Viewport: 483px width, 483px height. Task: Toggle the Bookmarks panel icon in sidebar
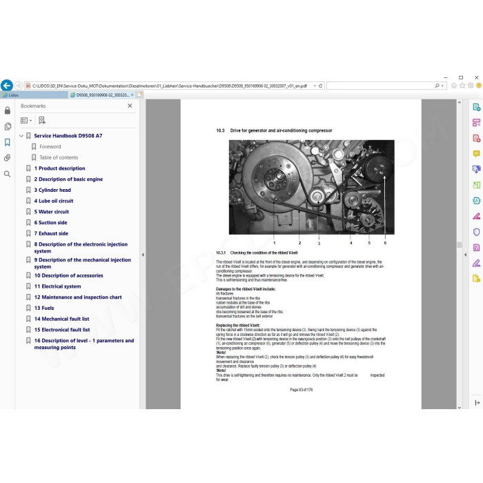click(x=8, y=142)
